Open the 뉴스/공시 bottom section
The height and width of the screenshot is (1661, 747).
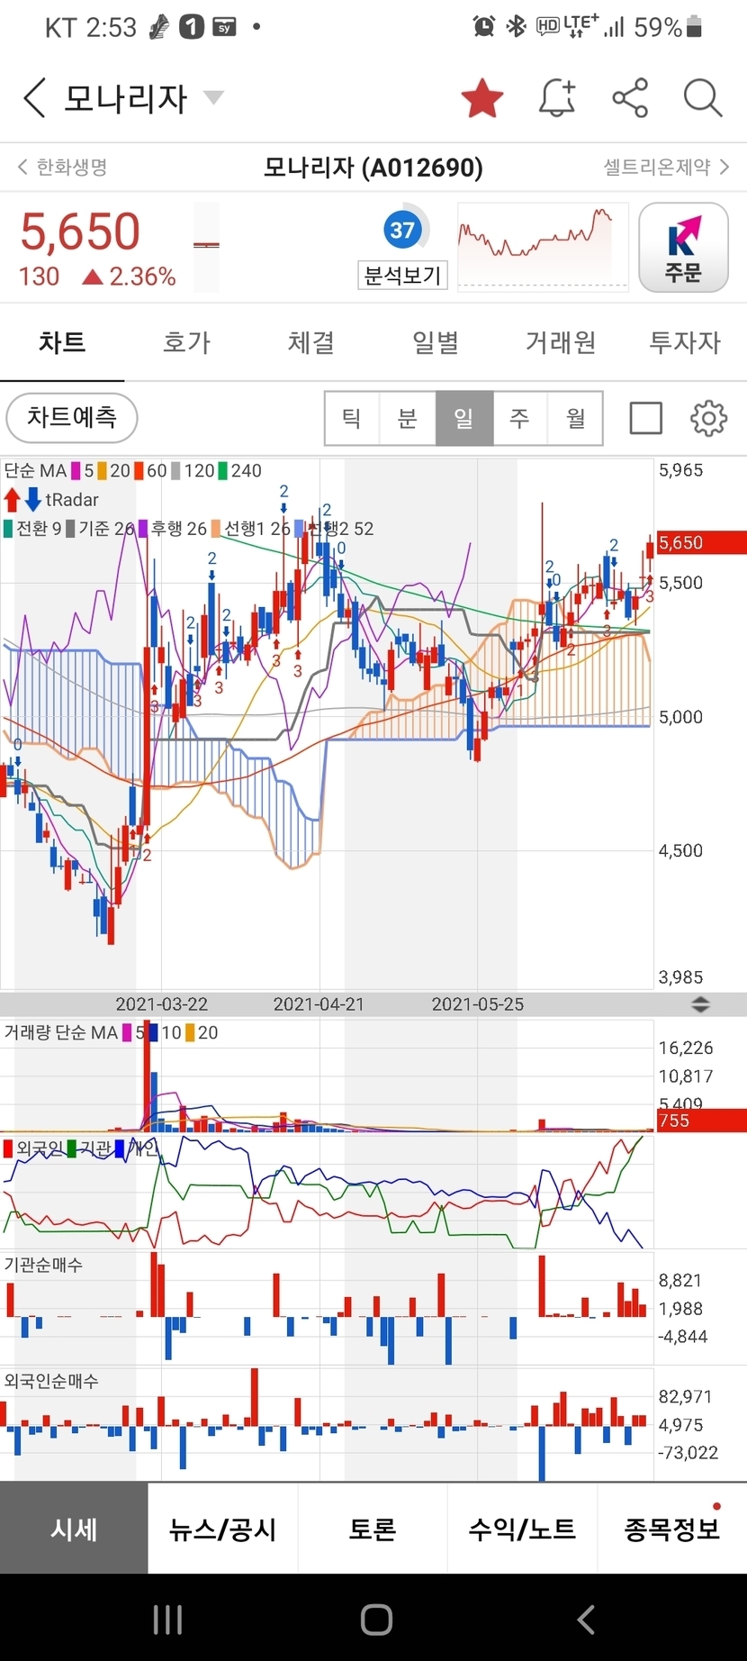coord(222,1529)
